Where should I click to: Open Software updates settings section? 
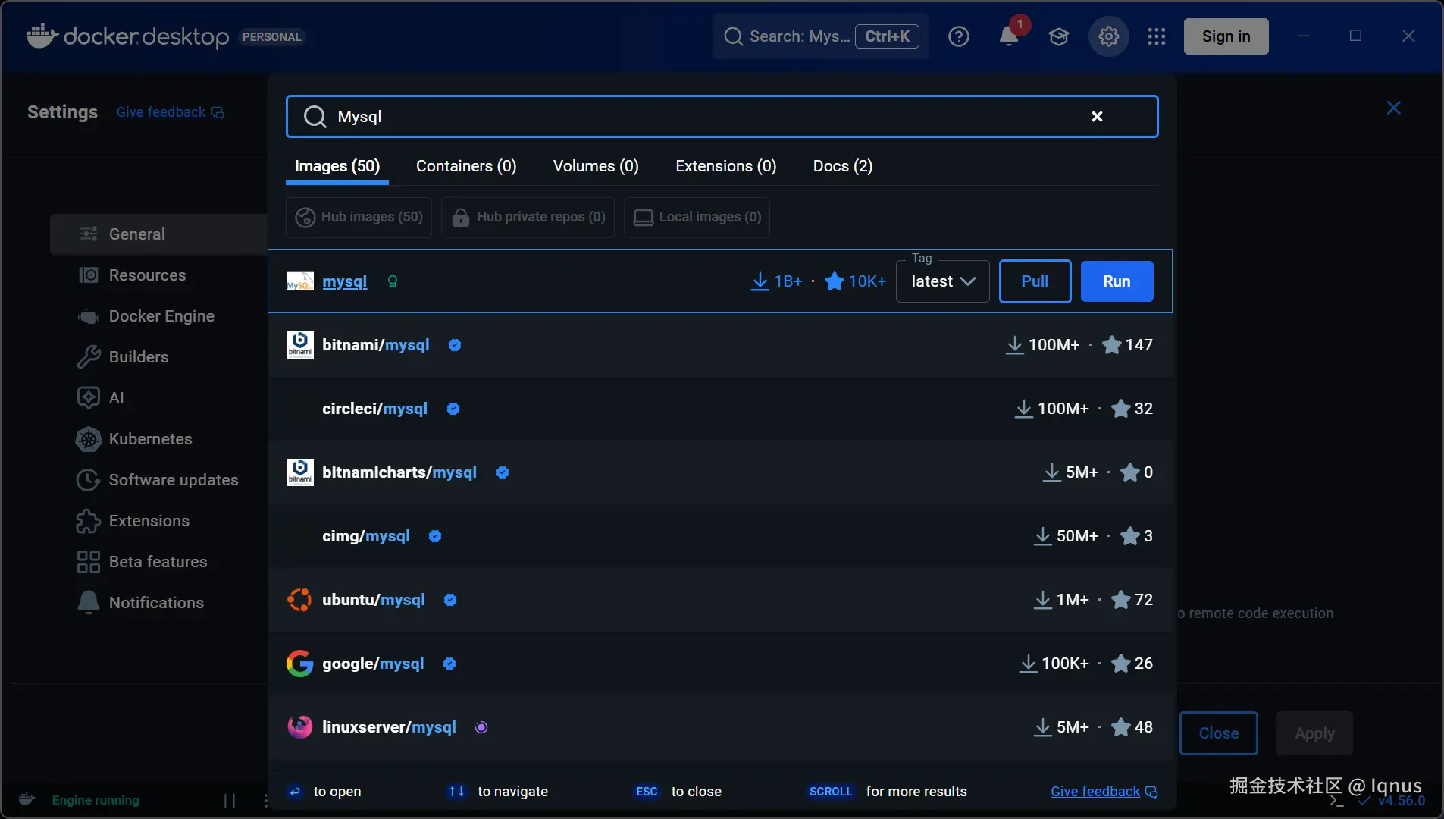tap(159, 480)
